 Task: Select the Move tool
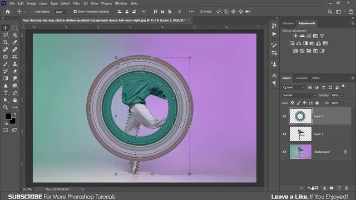click(x=6, y=28)
